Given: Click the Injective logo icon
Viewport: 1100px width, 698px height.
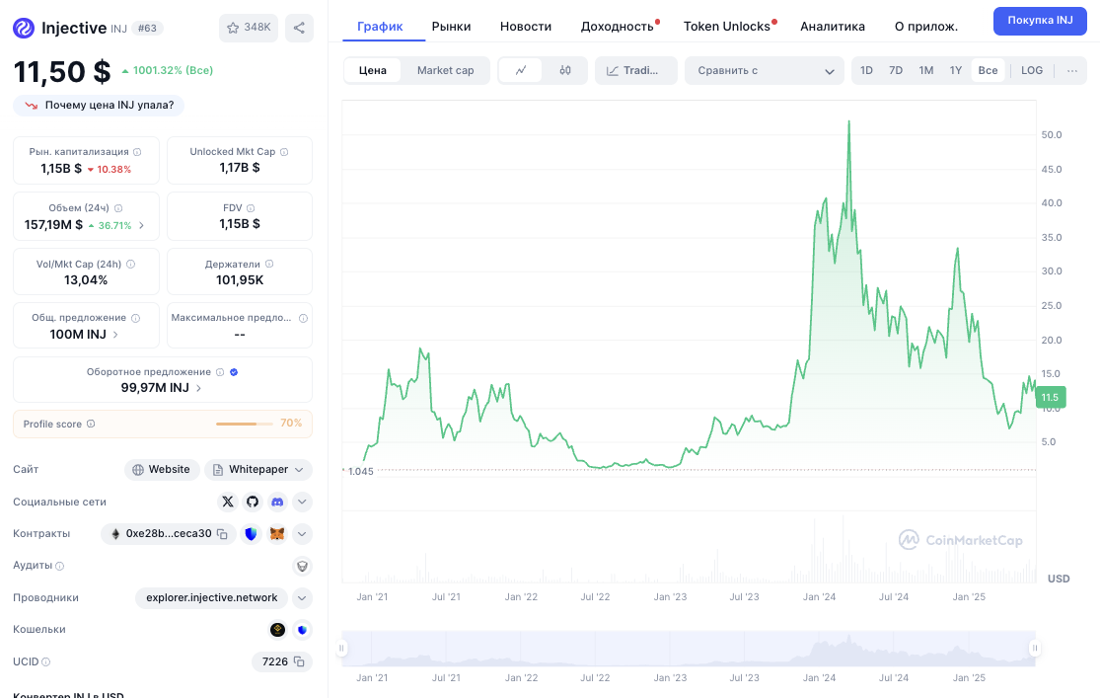Looking at the screenshot, I should [x=24, y=28].
